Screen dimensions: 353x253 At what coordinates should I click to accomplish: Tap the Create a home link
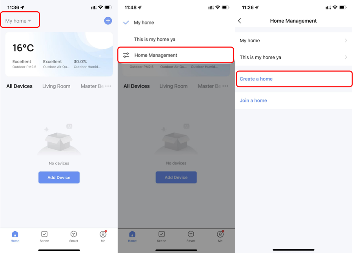pyautogui.click(x=256, y=79)
